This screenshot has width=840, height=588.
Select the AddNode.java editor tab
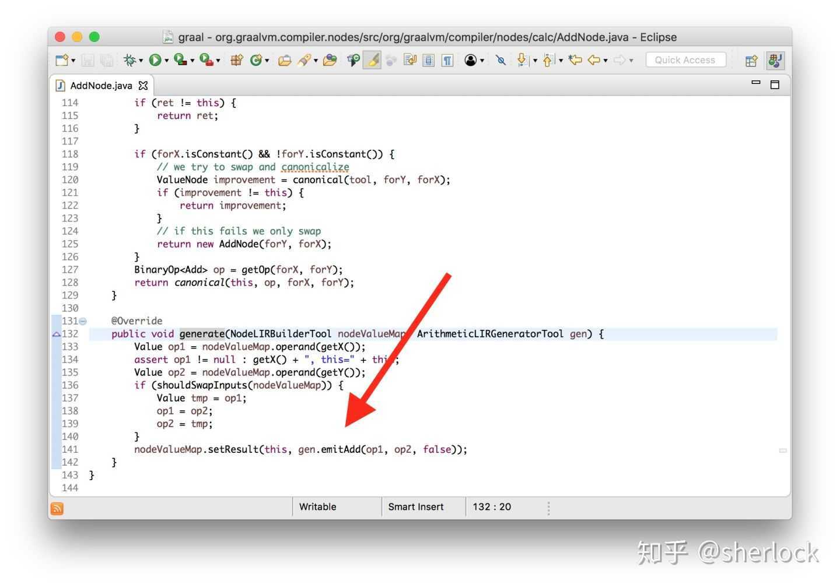tap(101, 86)
